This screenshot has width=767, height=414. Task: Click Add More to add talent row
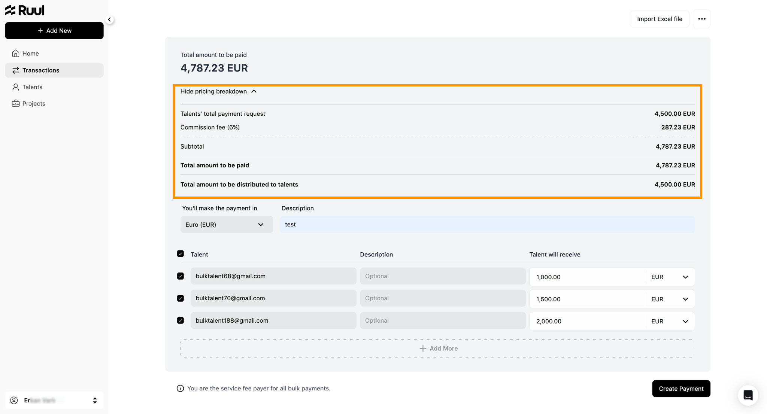pyautogui.click(x=438, y=348)
